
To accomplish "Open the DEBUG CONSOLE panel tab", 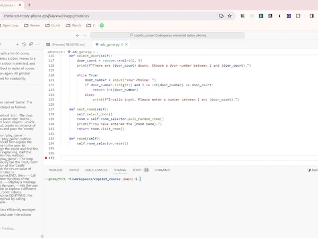I will (x=96, y=170).
